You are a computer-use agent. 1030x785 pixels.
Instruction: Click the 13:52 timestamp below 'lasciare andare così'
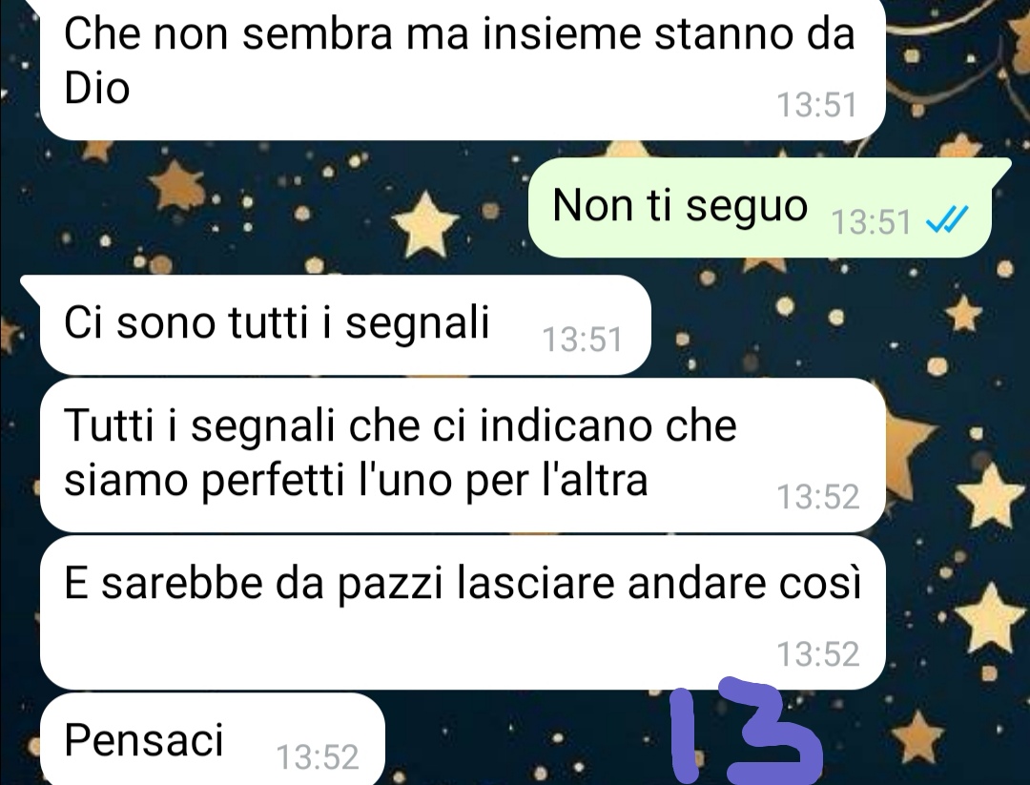818,654
